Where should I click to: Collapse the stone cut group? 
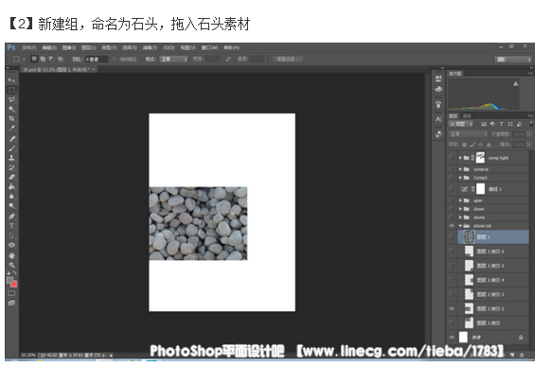point(460,226)
